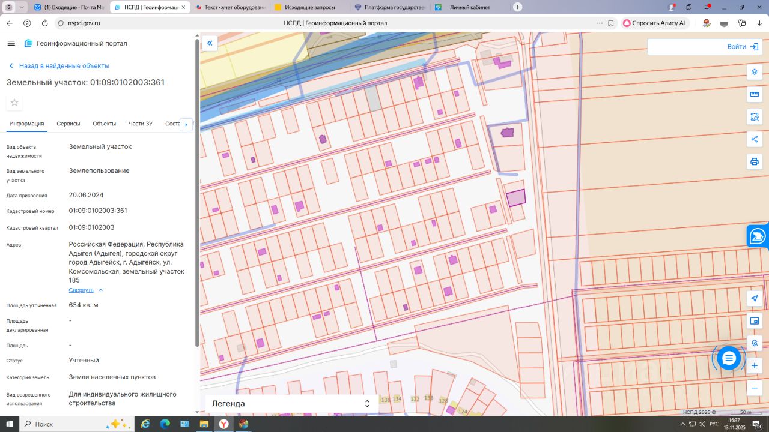
Task: Click the share map icon
Action: (x=755, y=139)
